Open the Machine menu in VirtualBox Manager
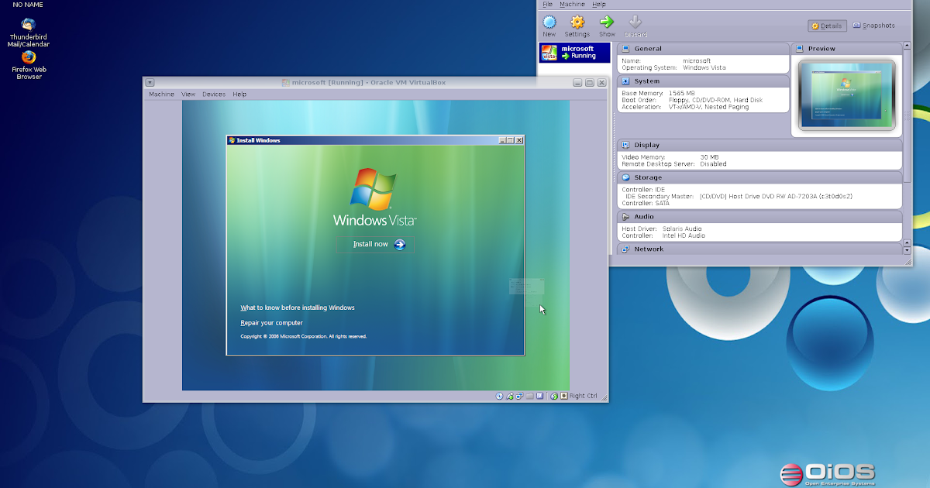930x488 pixels. tap(572, 4)
